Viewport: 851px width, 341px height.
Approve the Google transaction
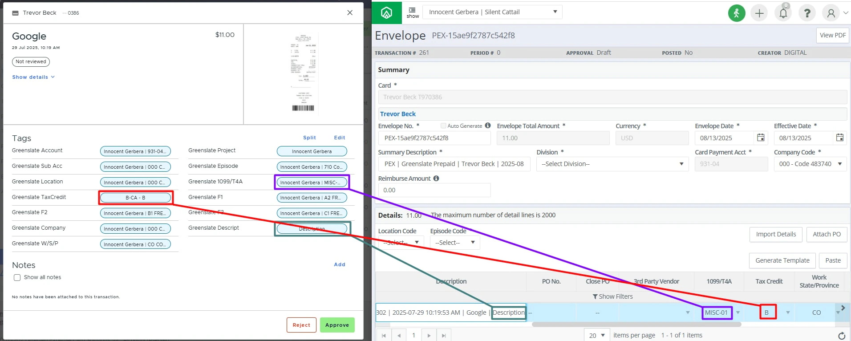[x=337, y=325]
